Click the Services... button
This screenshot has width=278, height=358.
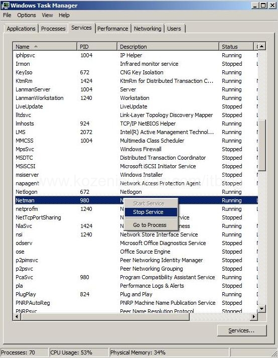[242, 330]
